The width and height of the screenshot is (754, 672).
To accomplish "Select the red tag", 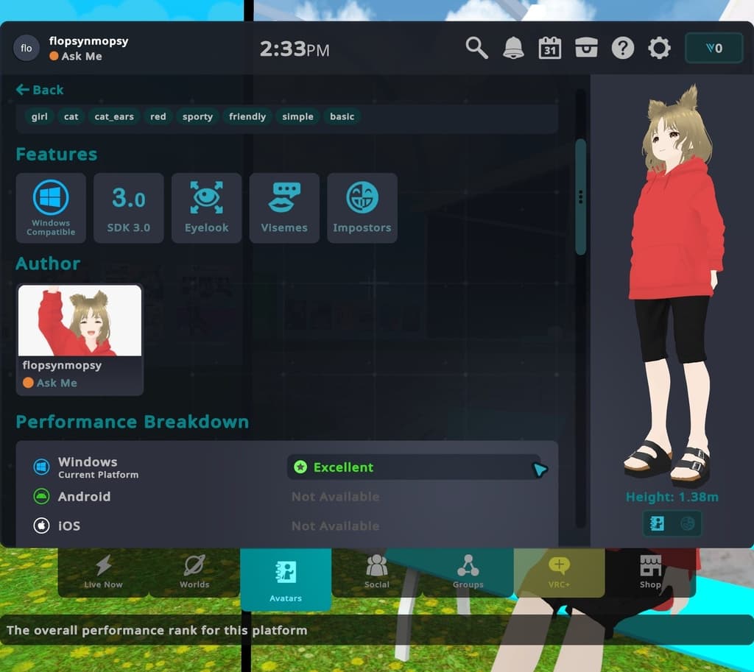I will pos(158,117).
